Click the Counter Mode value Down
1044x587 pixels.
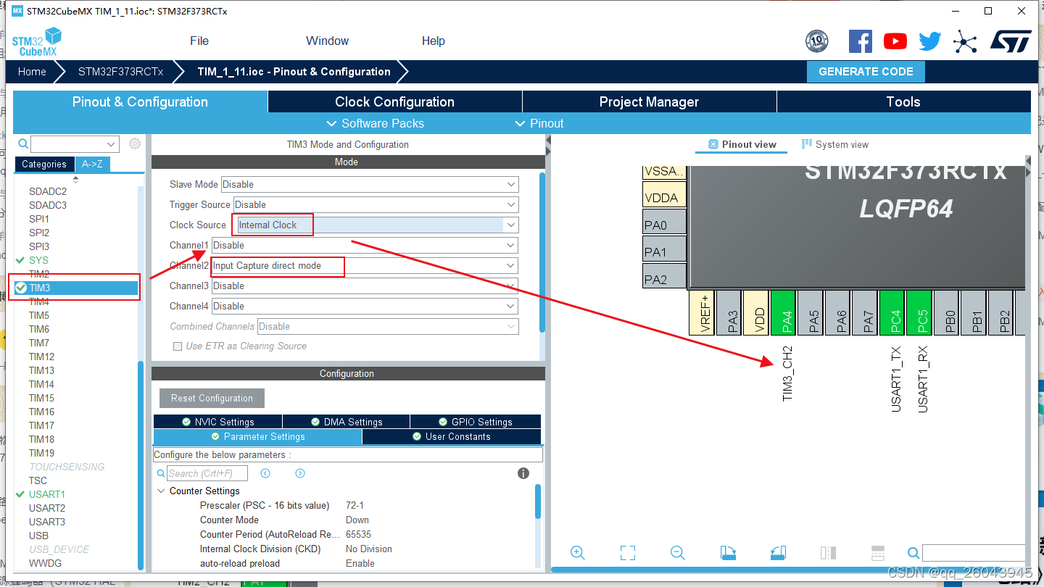pyautogui.click(x=357, y=520)
